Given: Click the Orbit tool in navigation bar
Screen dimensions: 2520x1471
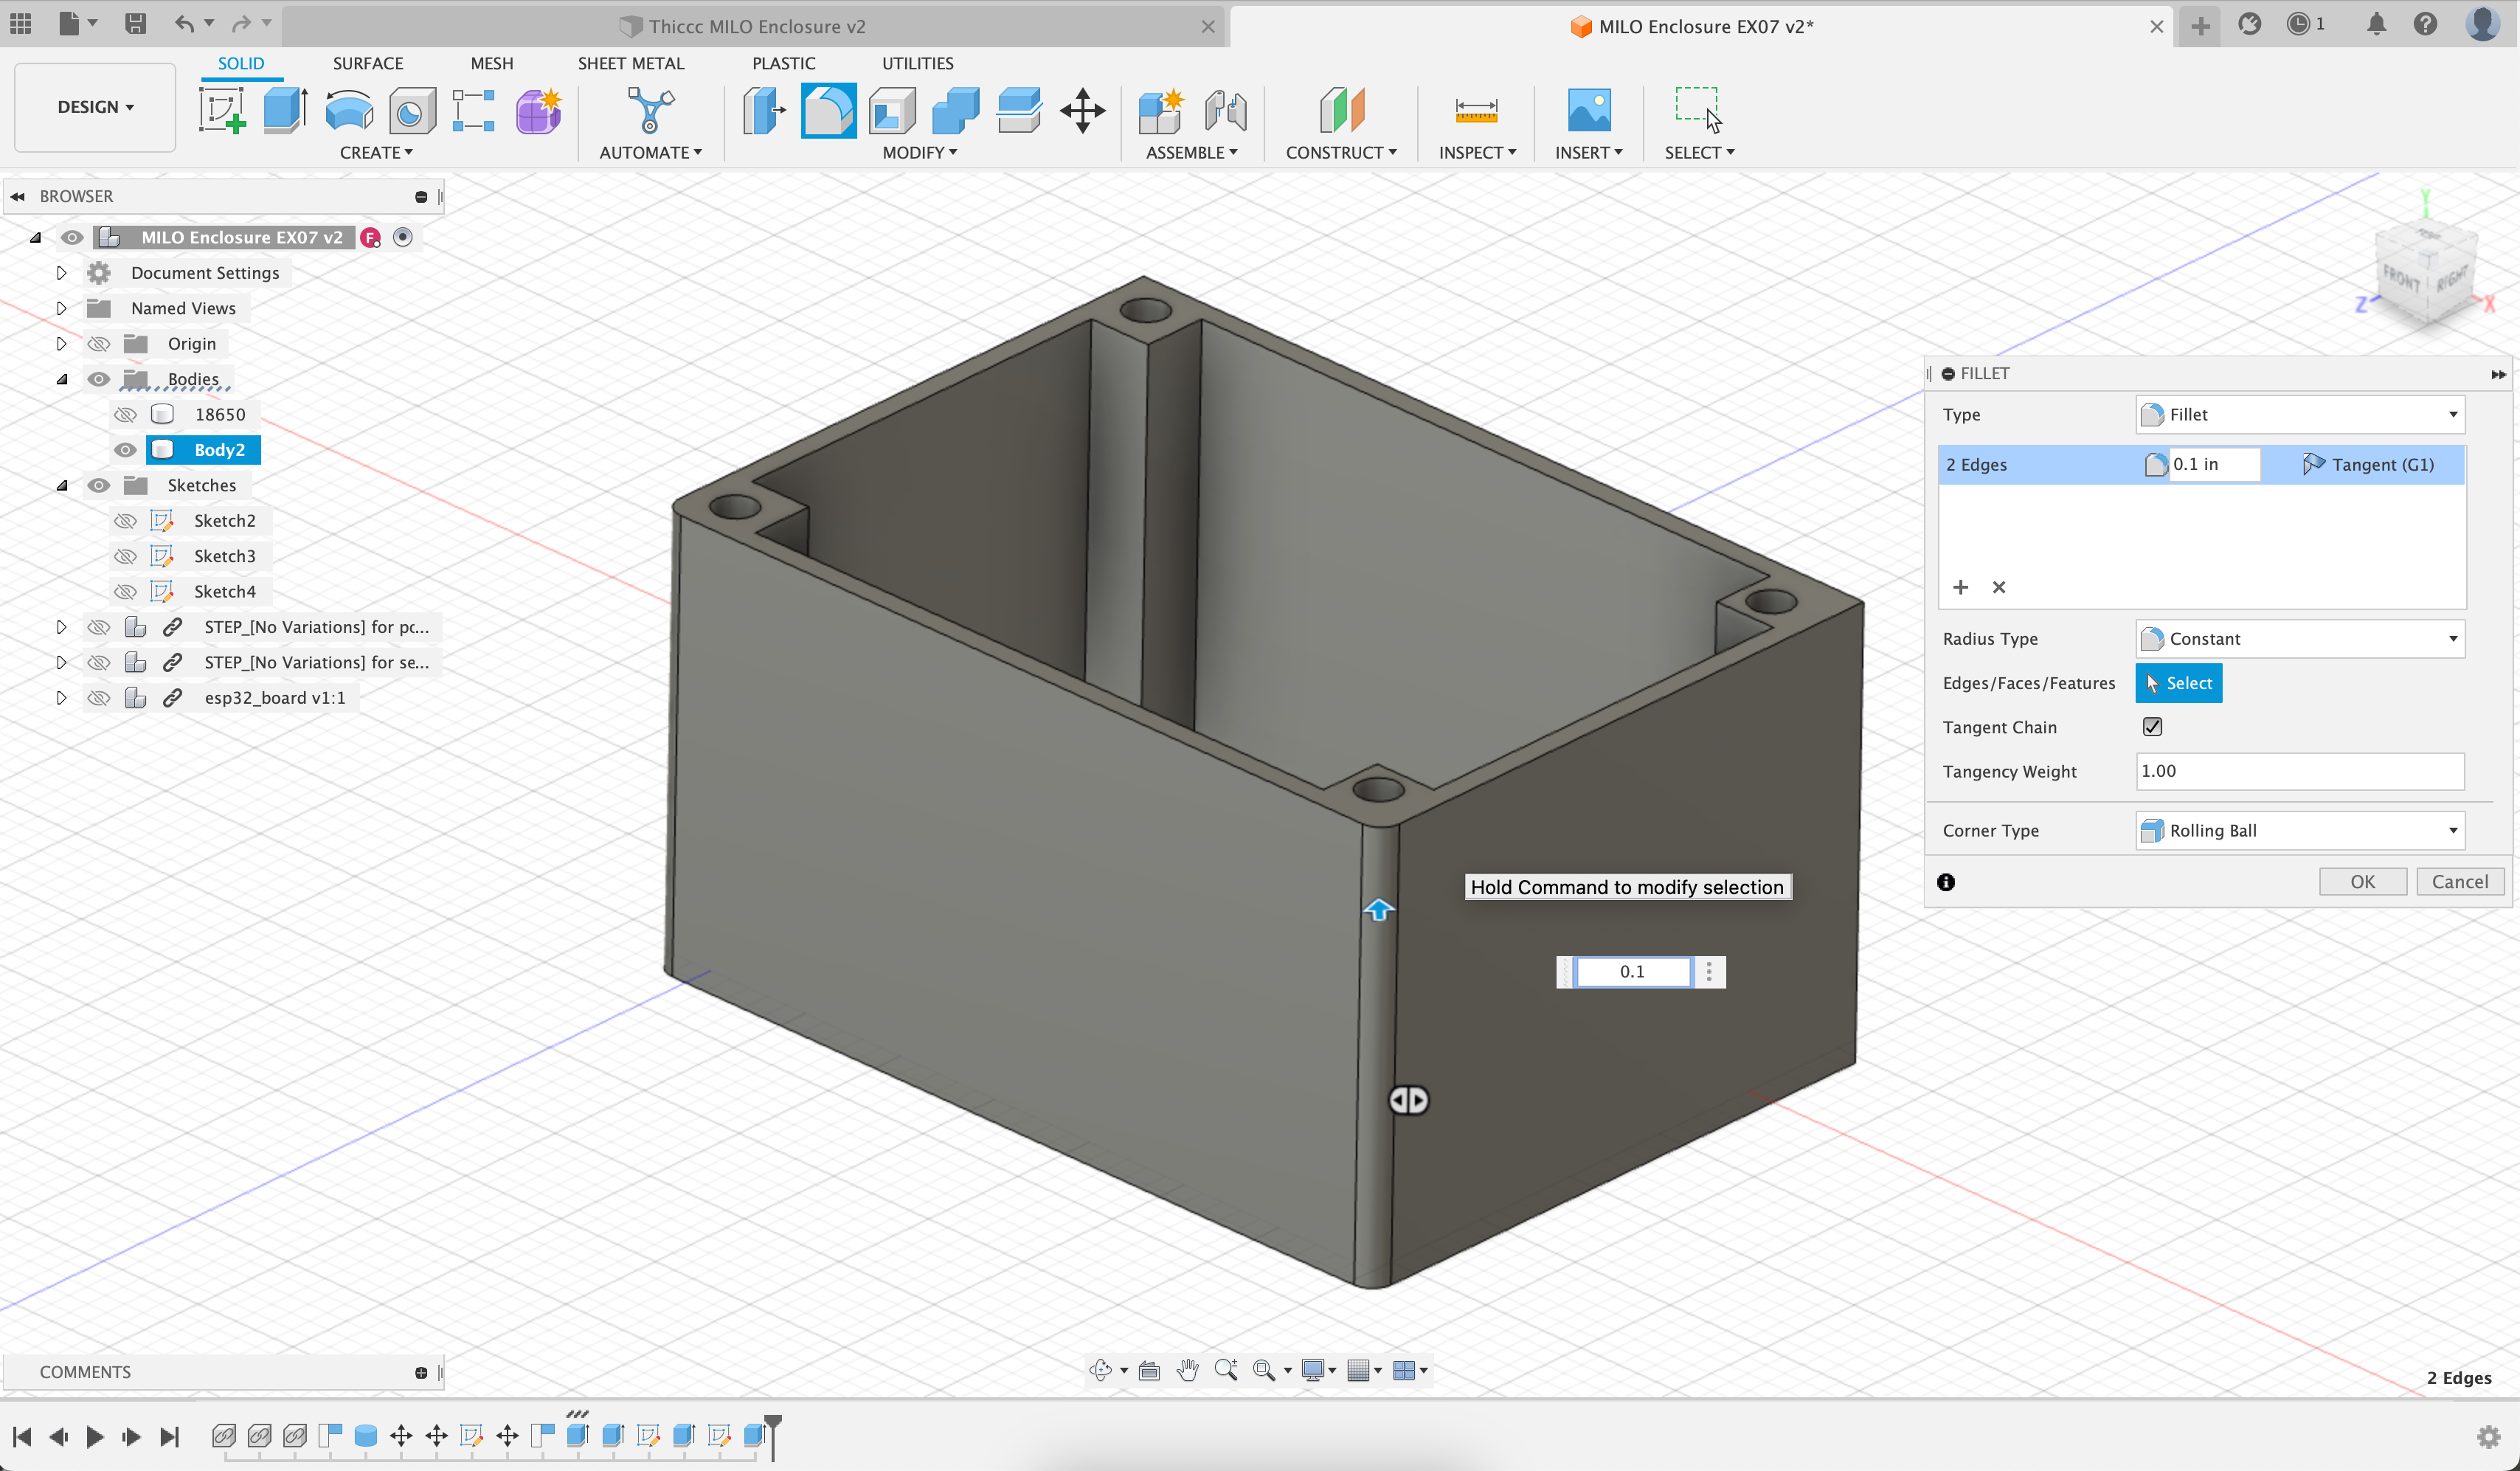Looking at the screenshot, I should pos(1100,1370).
